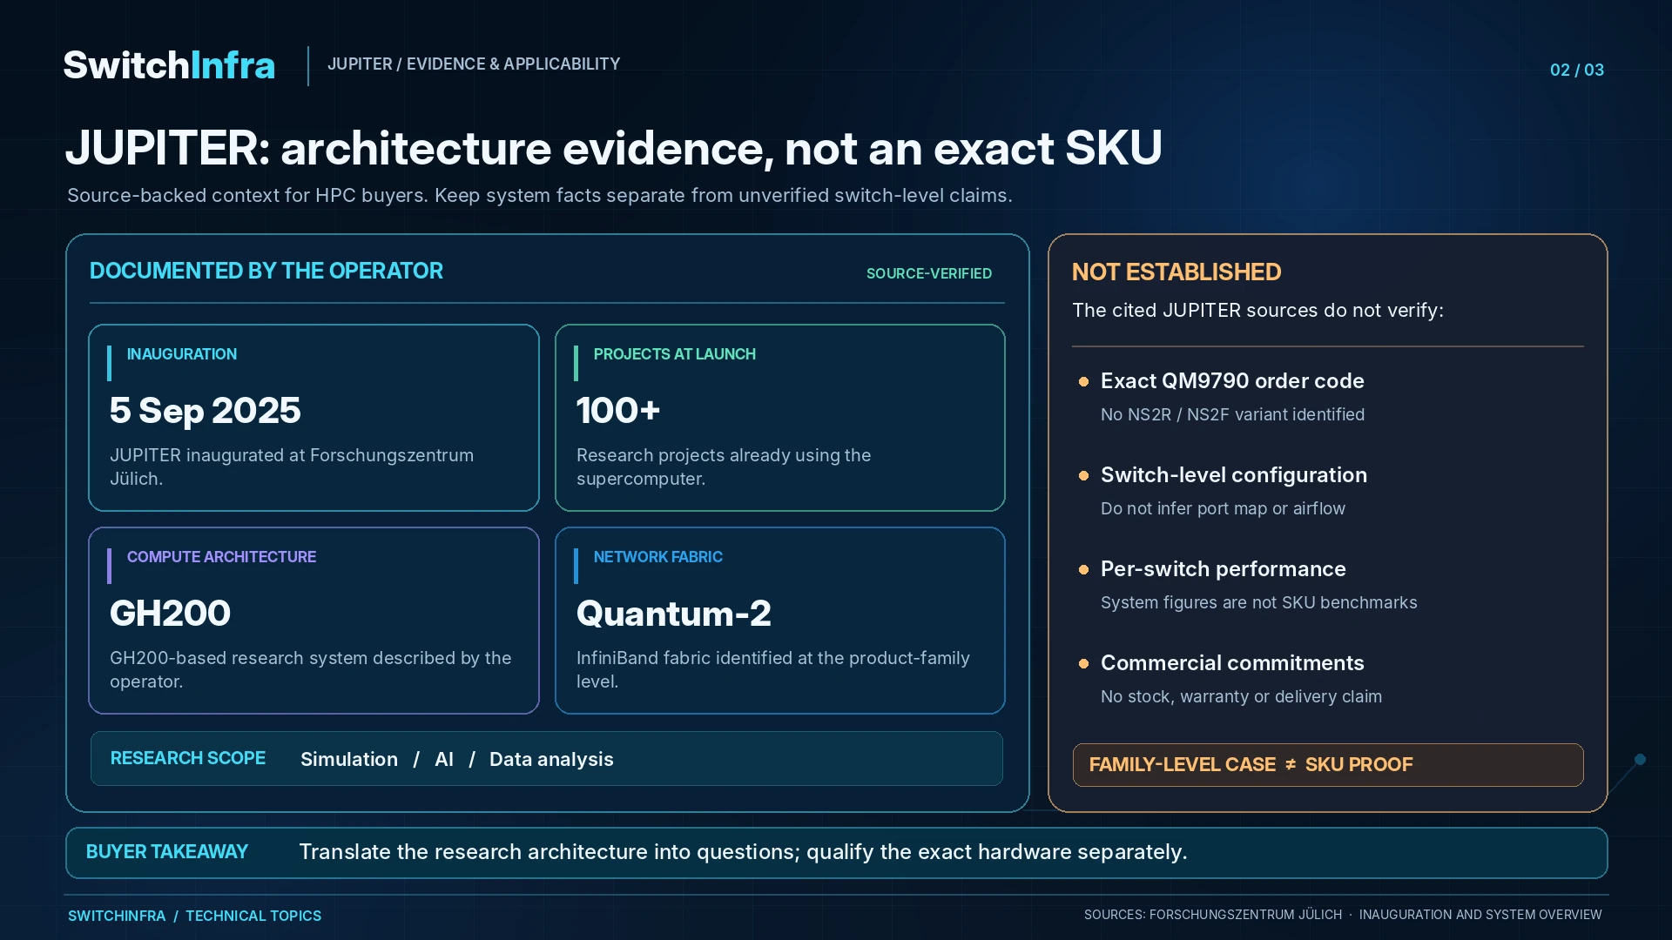The image size is (1672, 940).
Task: Select 'Exact QM9790 order code' item
Action: [1232, 380]
